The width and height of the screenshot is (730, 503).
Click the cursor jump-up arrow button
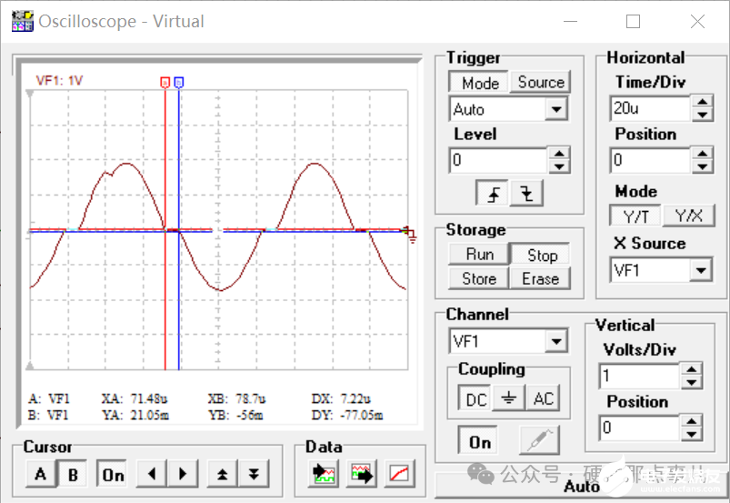point(222,474)
